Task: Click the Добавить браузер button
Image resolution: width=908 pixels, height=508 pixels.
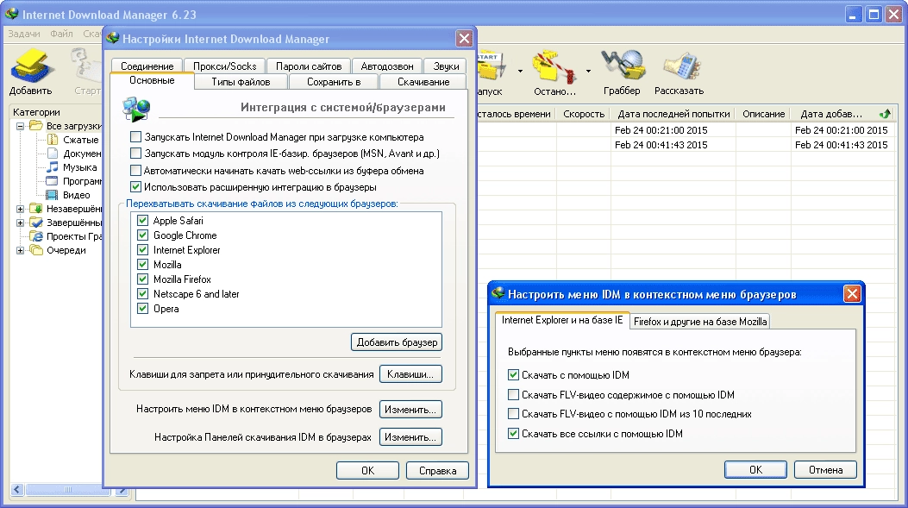Action: point(397,342)
